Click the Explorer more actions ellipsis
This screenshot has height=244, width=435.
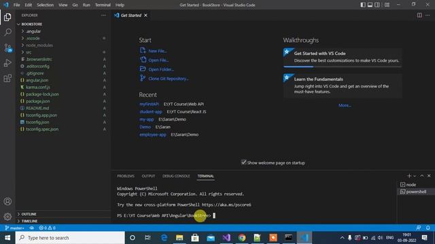tap(103, 15)
